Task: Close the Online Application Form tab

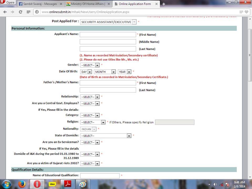Action: (156, 4)
